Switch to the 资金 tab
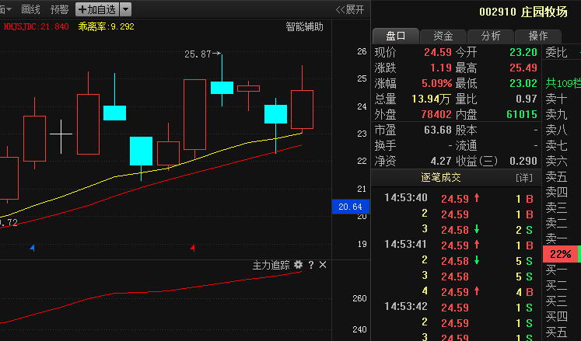 443,36
